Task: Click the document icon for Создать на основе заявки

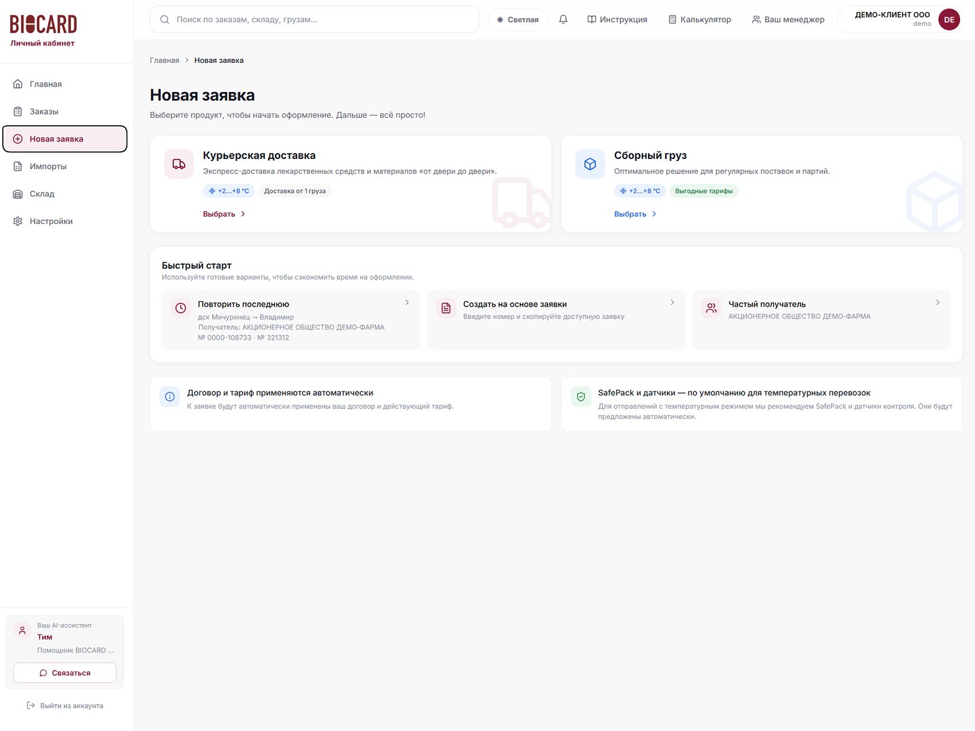Action: point(446,308)
